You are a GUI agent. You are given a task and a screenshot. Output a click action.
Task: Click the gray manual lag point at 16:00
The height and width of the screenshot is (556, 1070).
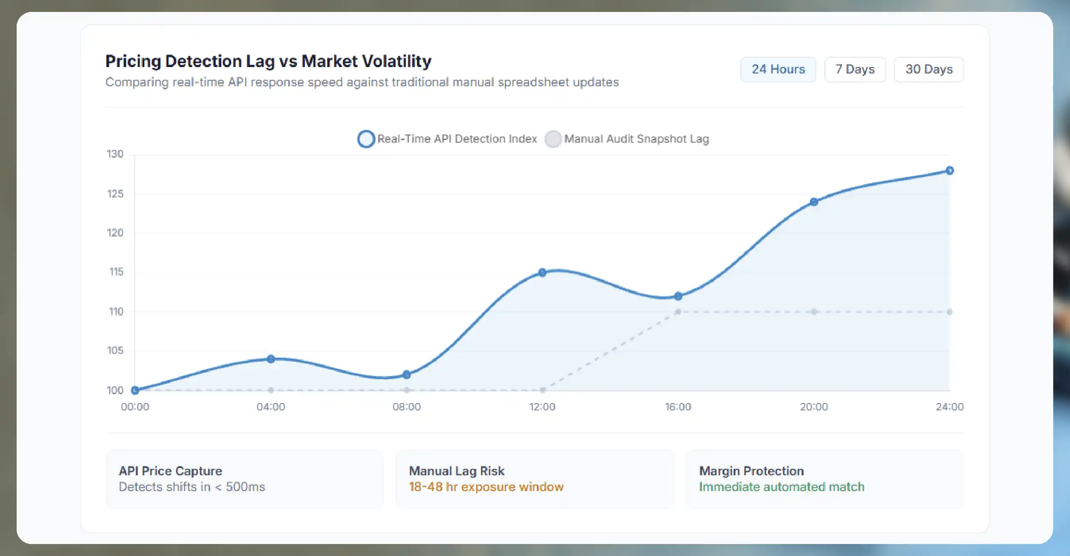pyautogui.click(x=678, y=312)
